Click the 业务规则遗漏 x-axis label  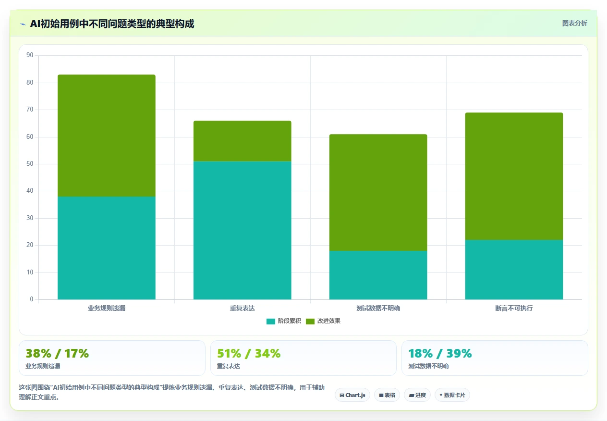pyautogui.click(x=107, y=308)
